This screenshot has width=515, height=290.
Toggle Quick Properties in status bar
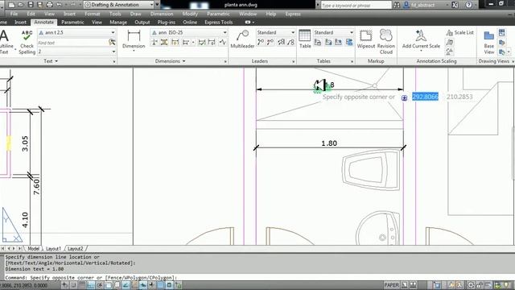coord(169,285)
